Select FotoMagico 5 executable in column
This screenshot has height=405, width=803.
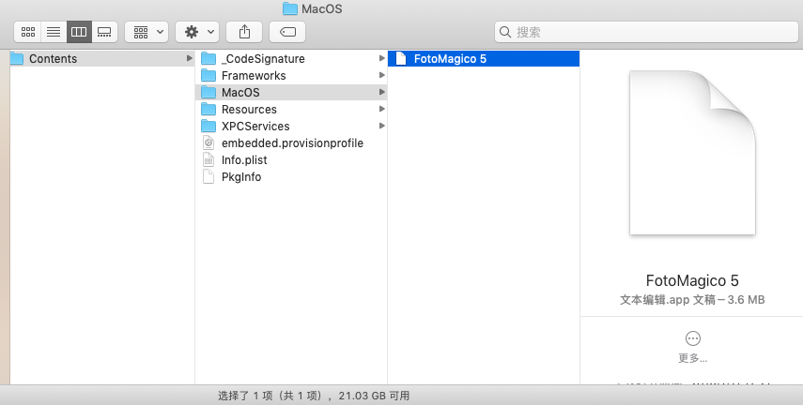point(484,58)
